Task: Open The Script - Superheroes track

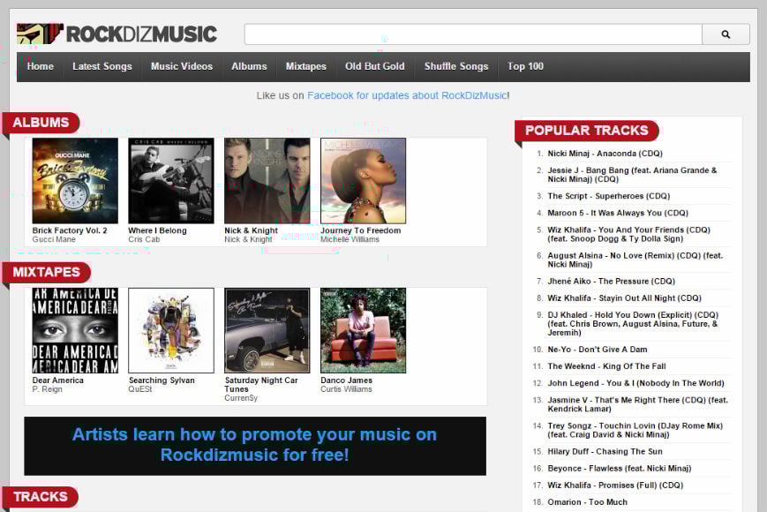Action: [609, 196]
